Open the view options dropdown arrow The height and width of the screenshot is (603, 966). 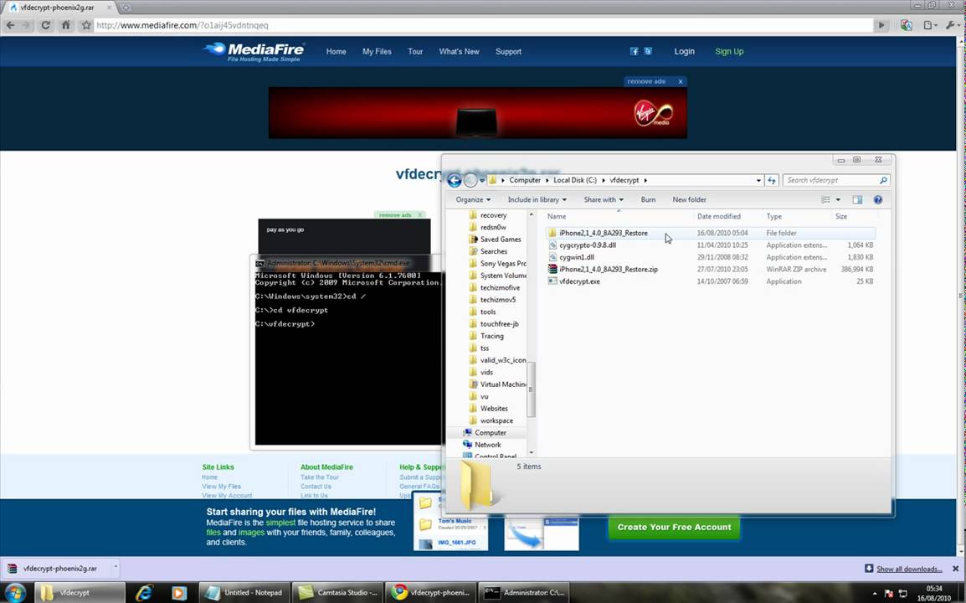838,199
